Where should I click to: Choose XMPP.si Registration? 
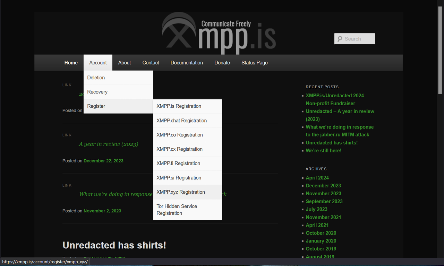click(x=188, y=178)
